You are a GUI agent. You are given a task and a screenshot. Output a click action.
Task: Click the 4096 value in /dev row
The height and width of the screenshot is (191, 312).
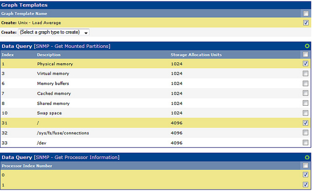pyautogui.click(x=176, y=143)
